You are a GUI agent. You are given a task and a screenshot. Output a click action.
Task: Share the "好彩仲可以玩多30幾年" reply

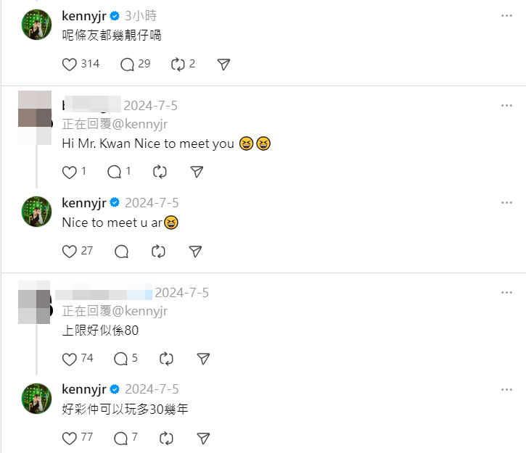pyautogui.click(x=204, y=438)
